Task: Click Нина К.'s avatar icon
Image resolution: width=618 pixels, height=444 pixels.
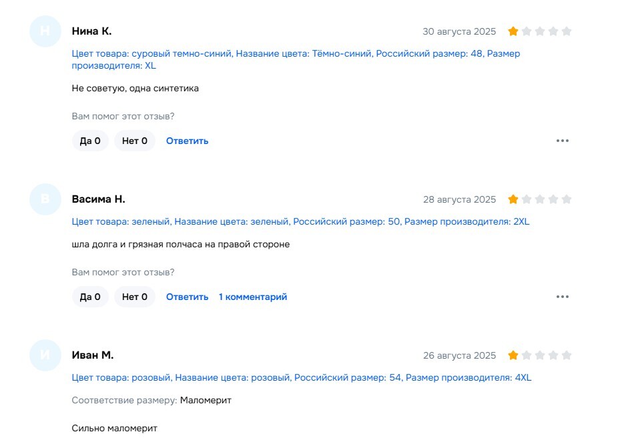Action: tap(45, 31)
